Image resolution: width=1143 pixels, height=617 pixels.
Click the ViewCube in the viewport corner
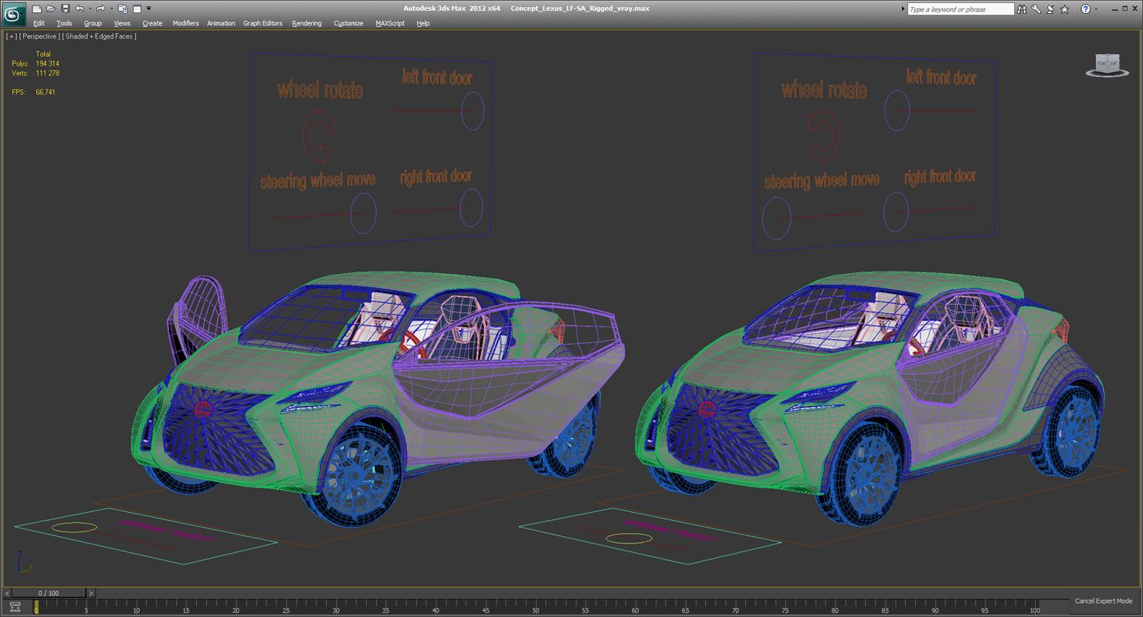point(1107,64)
